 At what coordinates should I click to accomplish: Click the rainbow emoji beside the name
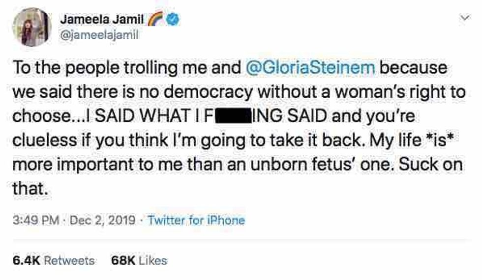156,19
